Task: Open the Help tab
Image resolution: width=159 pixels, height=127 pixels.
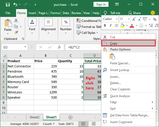Action: (96, 13)
